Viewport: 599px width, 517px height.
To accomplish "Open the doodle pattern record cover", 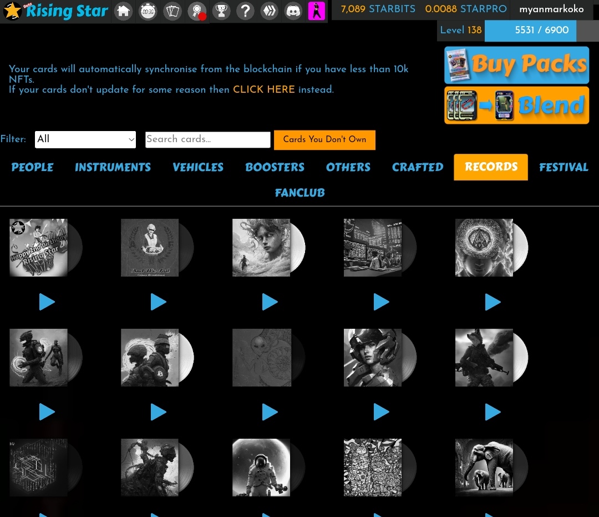I will tap(373, 467).
